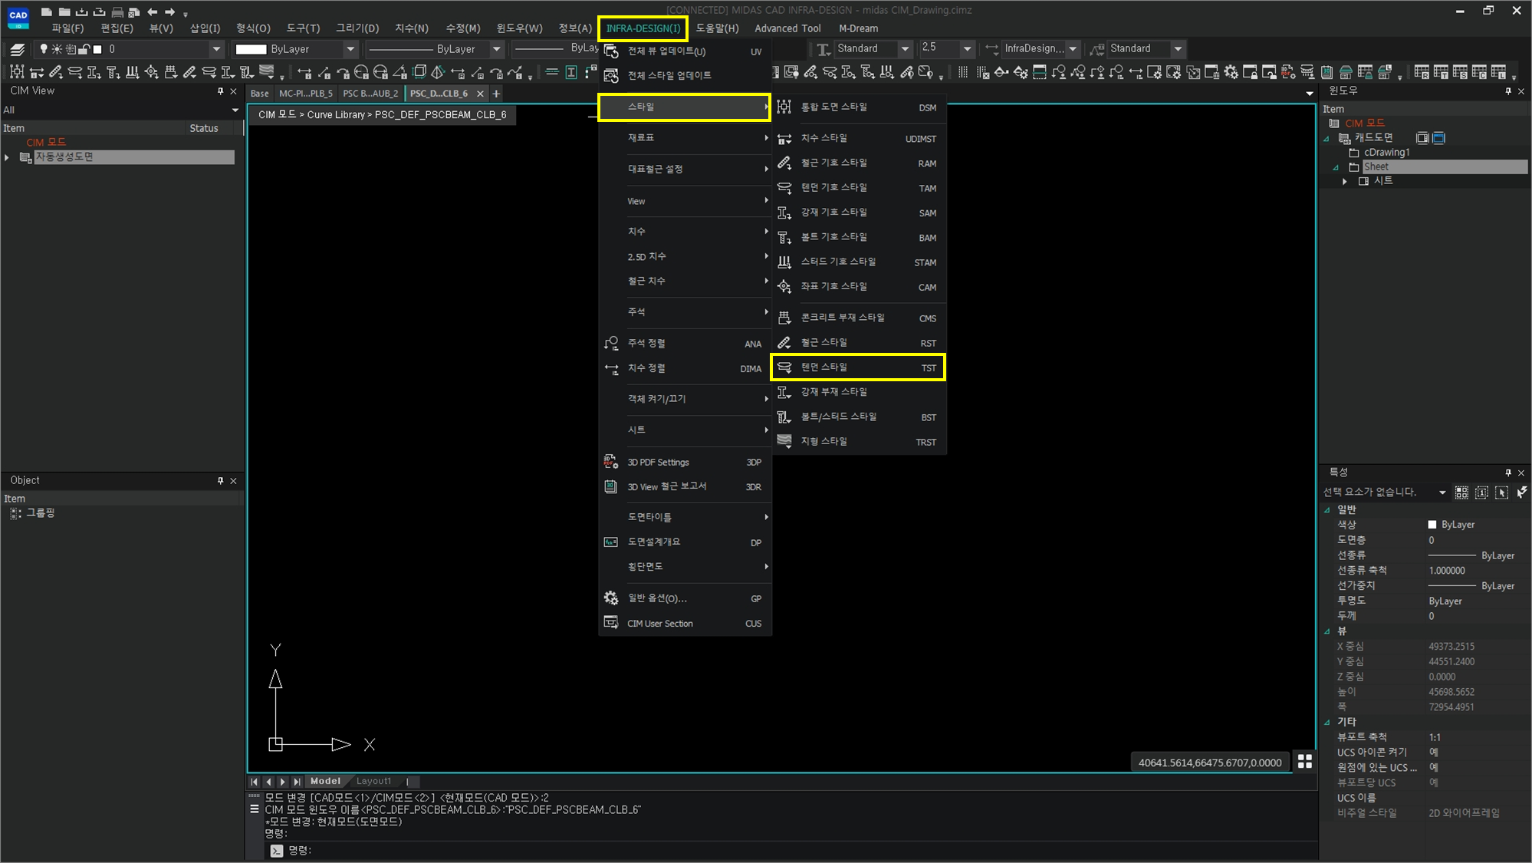The width and height of the screenshot is (1532, 863).
Task: Toggle pin on 윈도우 panel
Action: [x=1508, y=91]
